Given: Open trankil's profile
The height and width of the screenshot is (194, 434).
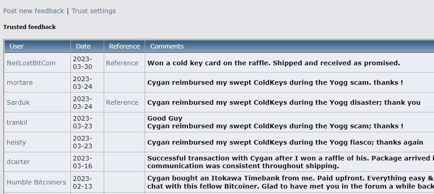Looking at the screenshot, I should (x=17, y=122).
